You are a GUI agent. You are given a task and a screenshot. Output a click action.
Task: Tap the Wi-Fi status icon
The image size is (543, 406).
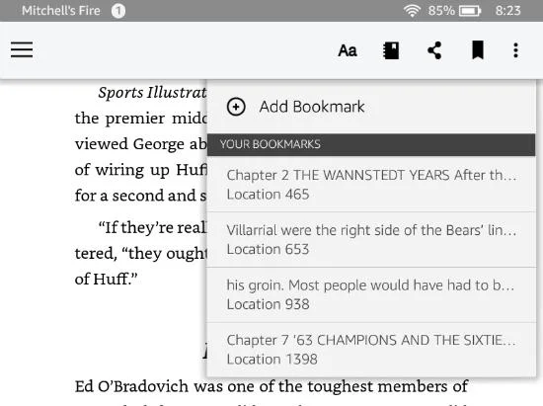412,11
